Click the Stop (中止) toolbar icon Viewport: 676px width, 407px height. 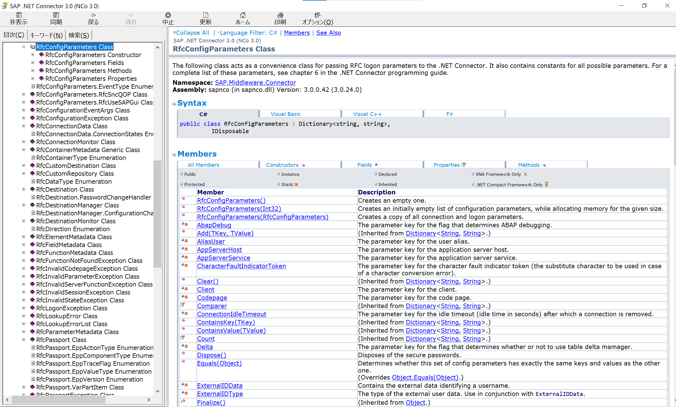[x=168, y=15]
